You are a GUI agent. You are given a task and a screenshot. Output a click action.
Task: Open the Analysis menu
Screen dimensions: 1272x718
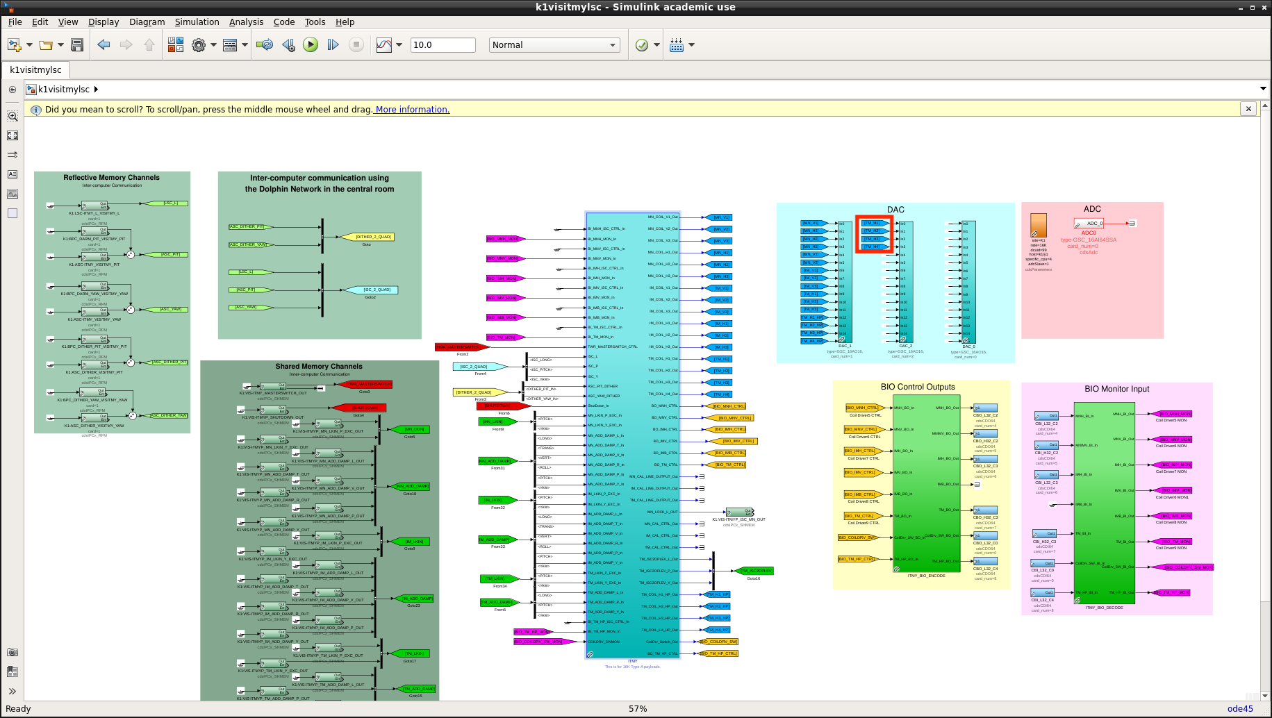pyautogui.click(x=247, y=22)
